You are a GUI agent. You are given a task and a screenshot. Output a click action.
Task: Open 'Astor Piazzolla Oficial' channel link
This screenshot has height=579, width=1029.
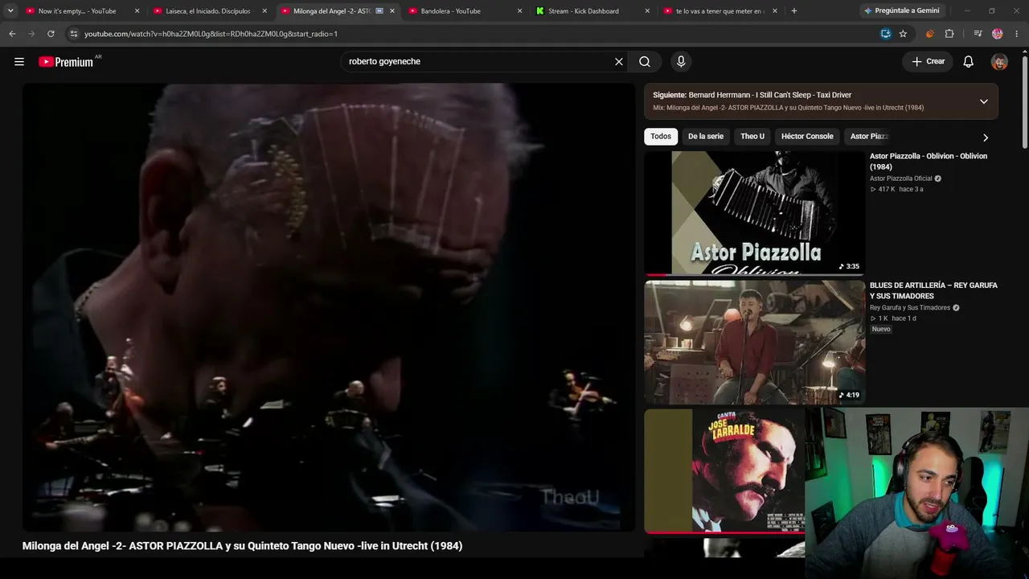(901, 179)
